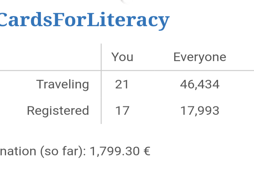Click the donation amount 1,799.30

coord(115,151)
